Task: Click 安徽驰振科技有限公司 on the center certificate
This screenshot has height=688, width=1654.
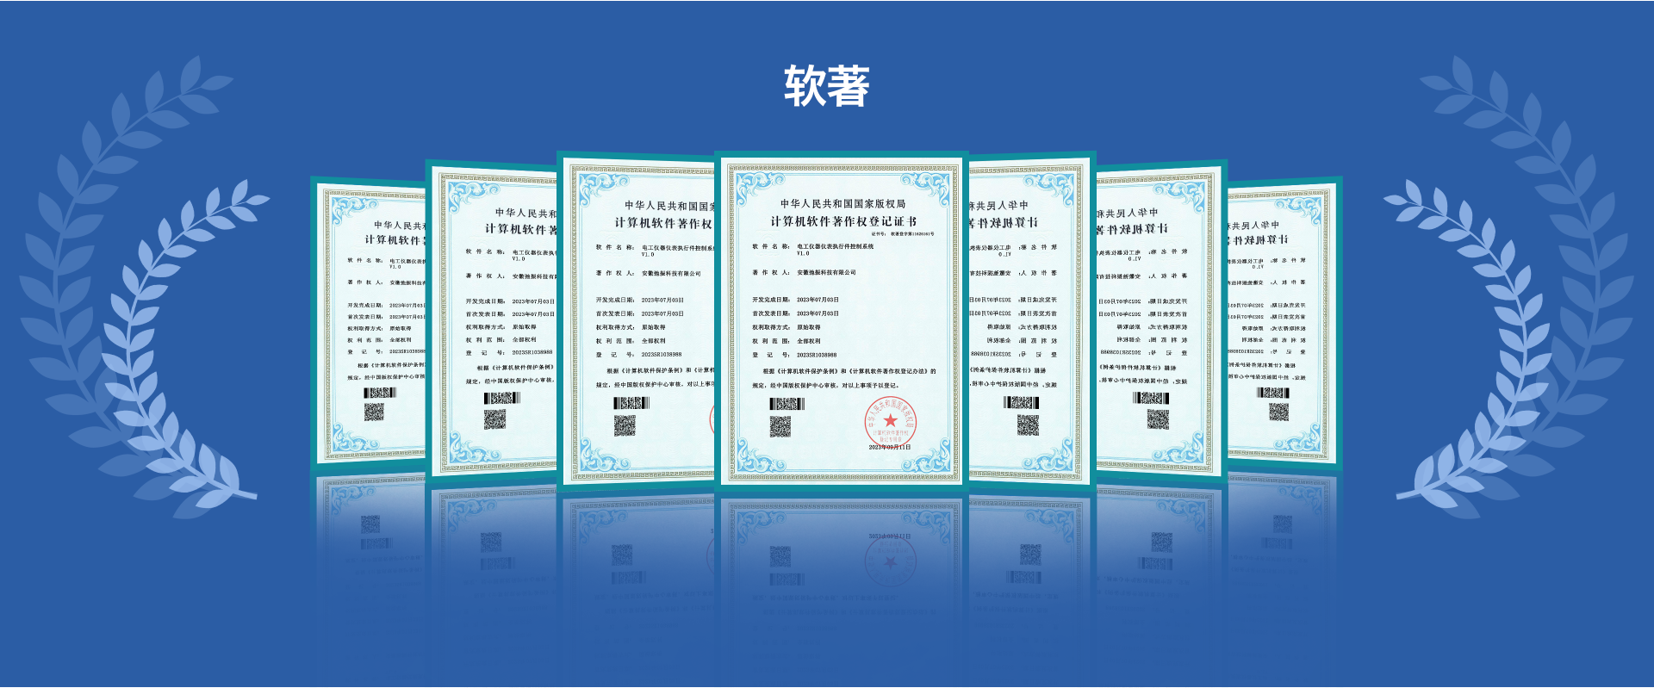Action: [826, 272]
